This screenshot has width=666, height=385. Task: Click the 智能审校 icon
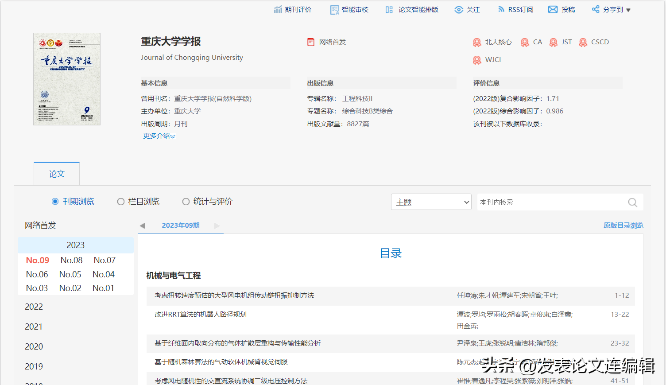[335, 10]
